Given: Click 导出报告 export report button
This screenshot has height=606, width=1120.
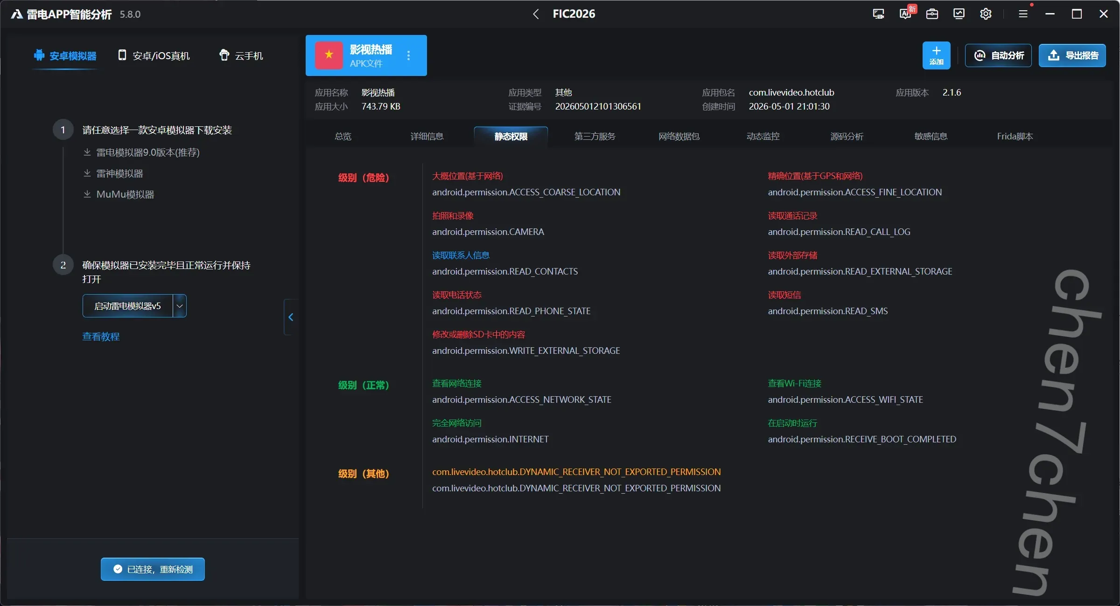Looking at the screenshot, I should [x=1072, y=55].
